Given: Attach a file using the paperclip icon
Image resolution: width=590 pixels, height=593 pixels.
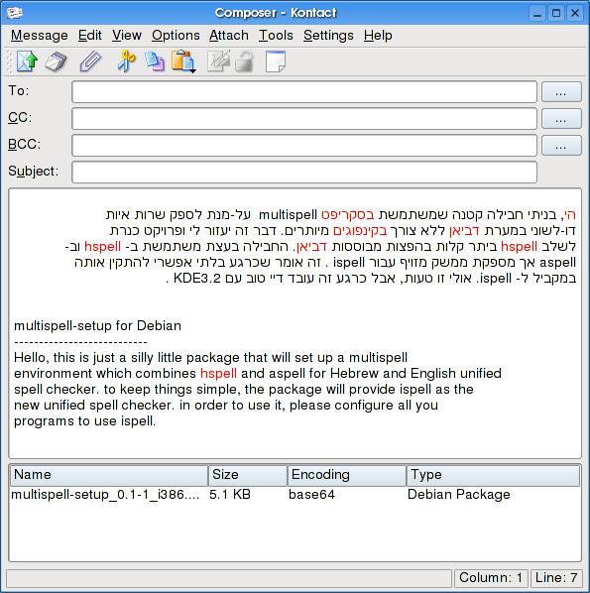Looking at the screenshot, I should pos(90,61).
